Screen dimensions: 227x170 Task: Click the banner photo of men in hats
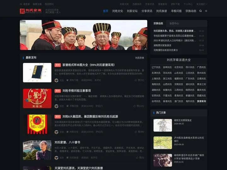click(x=84, y=35)
